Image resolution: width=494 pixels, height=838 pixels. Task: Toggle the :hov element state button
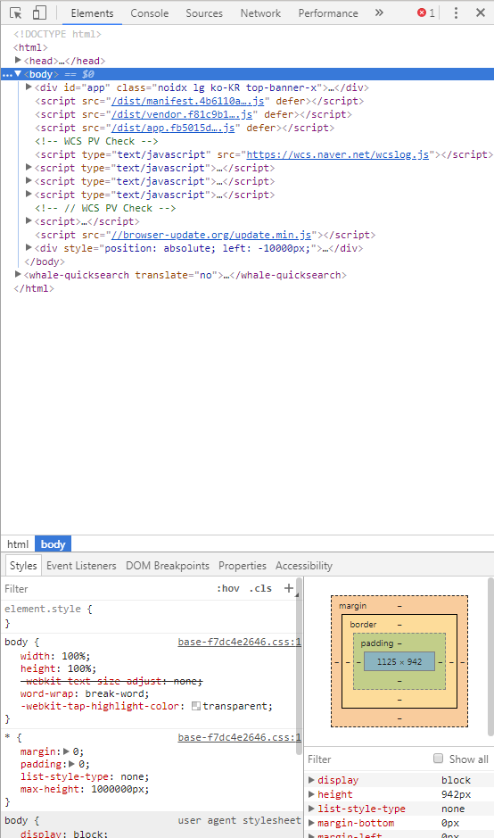228,588
